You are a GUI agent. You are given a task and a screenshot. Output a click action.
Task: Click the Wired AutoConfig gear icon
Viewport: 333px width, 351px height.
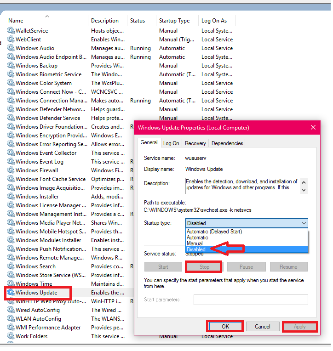coord(11,310)
